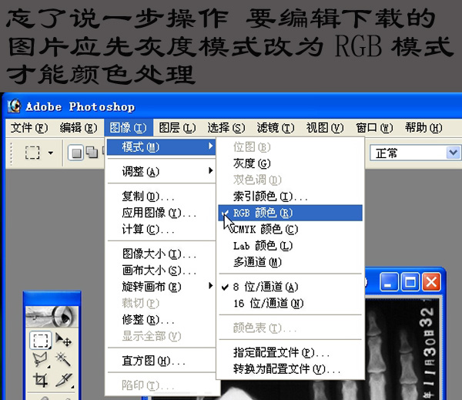Screen dimensions: 462x400
Task: Click marquee tool preset in options bar
Action: coord(32,153)
